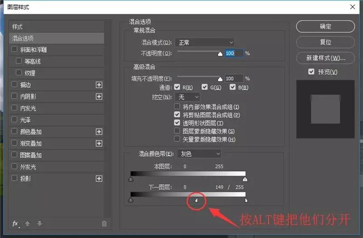Enable 等高线 checkbox
This screenshot has height=238, width=363.
[x=19, y=61]
